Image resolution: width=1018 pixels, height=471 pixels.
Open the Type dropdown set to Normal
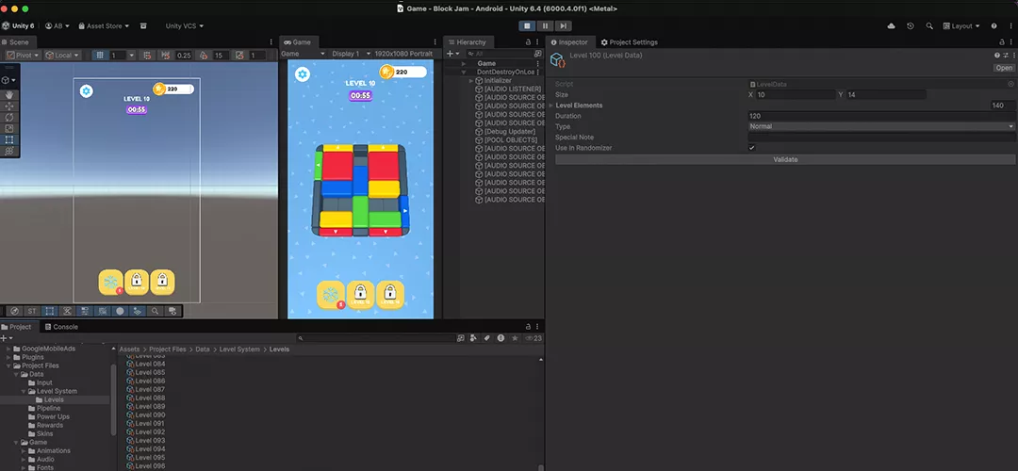point(881,126)
